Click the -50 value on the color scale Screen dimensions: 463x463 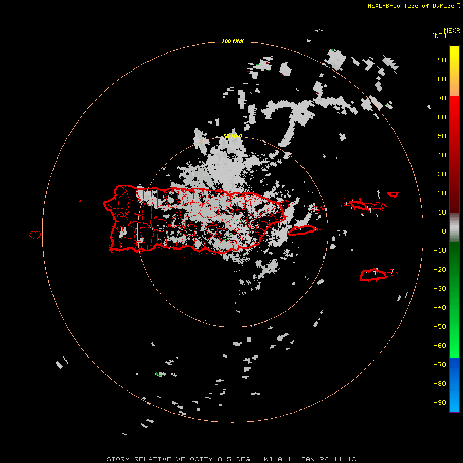point(440,327)
